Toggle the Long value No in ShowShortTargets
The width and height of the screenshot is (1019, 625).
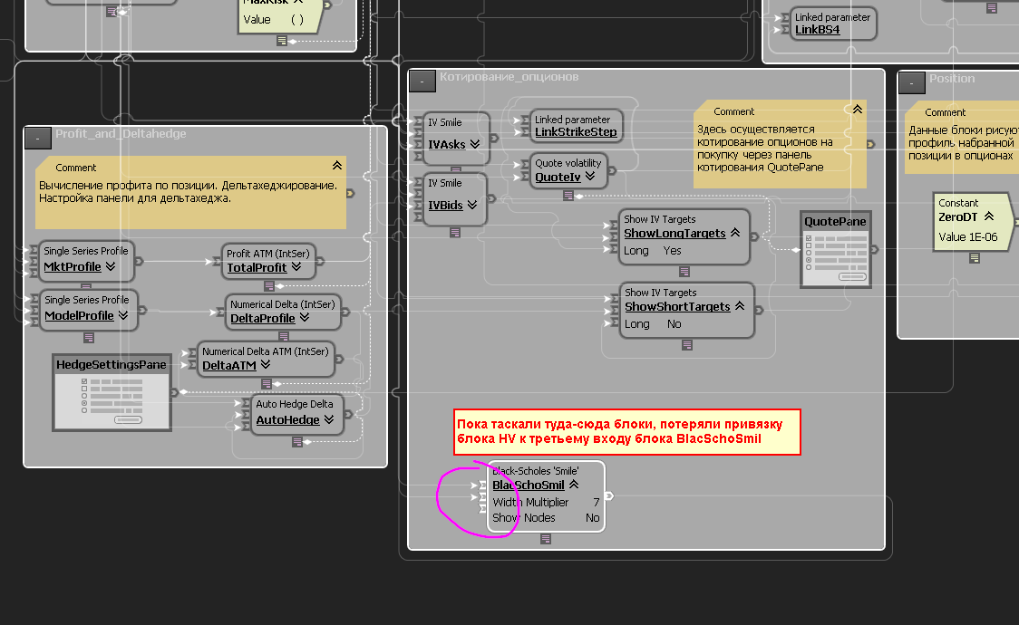(x=674, y=324)
